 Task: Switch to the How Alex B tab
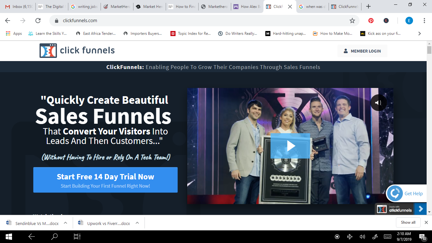247,7
